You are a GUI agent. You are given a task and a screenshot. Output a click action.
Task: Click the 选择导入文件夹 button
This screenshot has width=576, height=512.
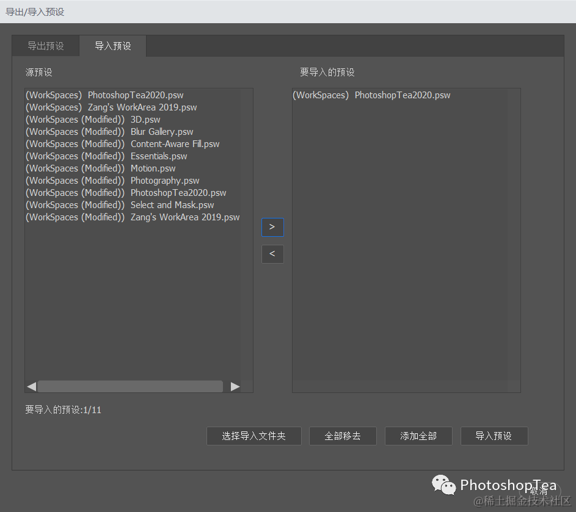254,436
